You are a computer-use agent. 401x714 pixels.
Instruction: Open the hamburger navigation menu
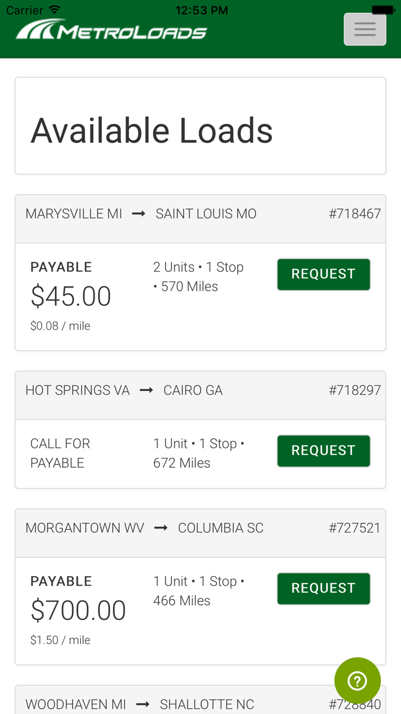365,29
